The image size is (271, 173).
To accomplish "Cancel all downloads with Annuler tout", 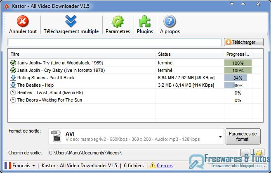I will [23, 24].
